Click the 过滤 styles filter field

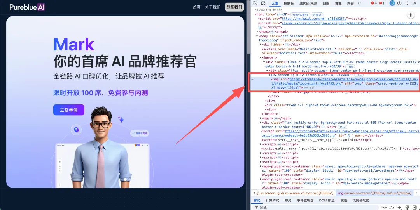coord(316,207)
